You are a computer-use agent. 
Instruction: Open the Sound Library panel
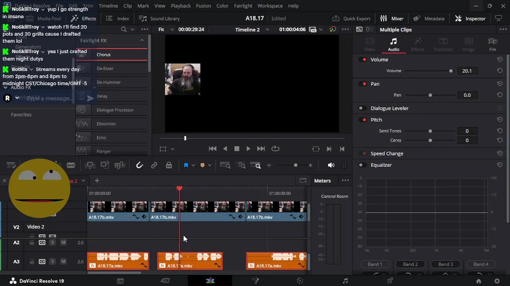pyautogui.click(x=159, y=18)
